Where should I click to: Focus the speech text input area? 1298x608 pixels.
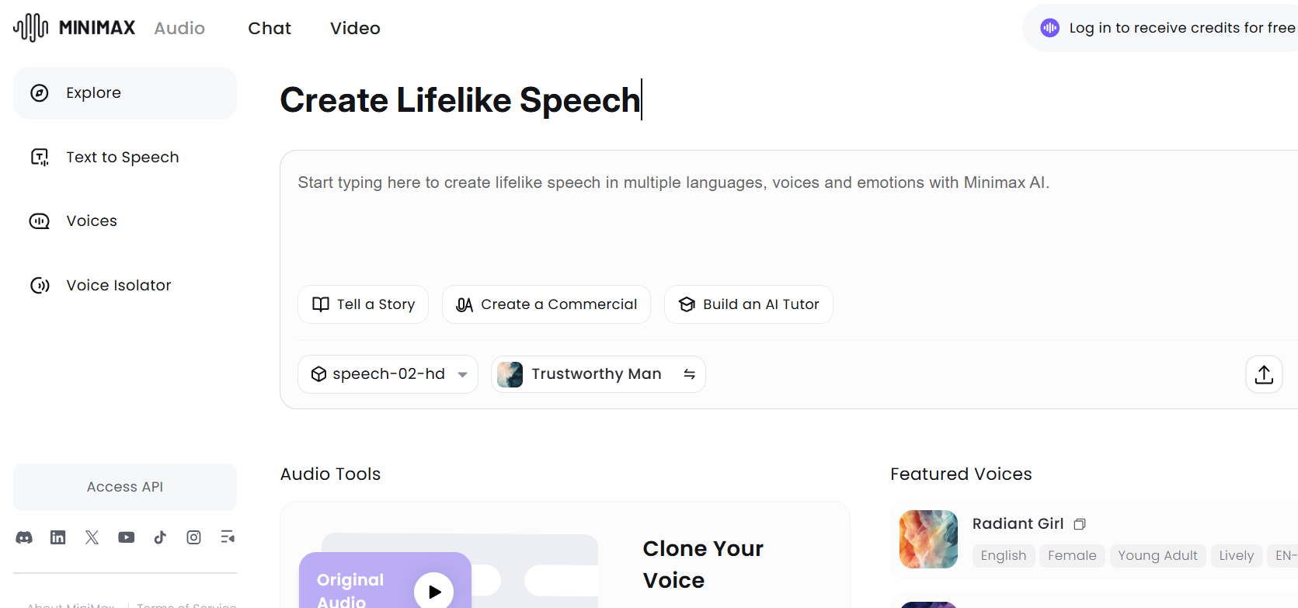point(788,217)
